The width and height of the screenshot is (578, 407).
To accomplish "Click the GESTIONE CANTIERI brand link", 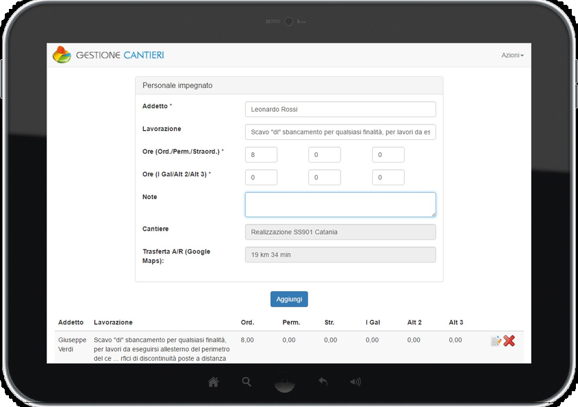I will (x=120, y=55).
